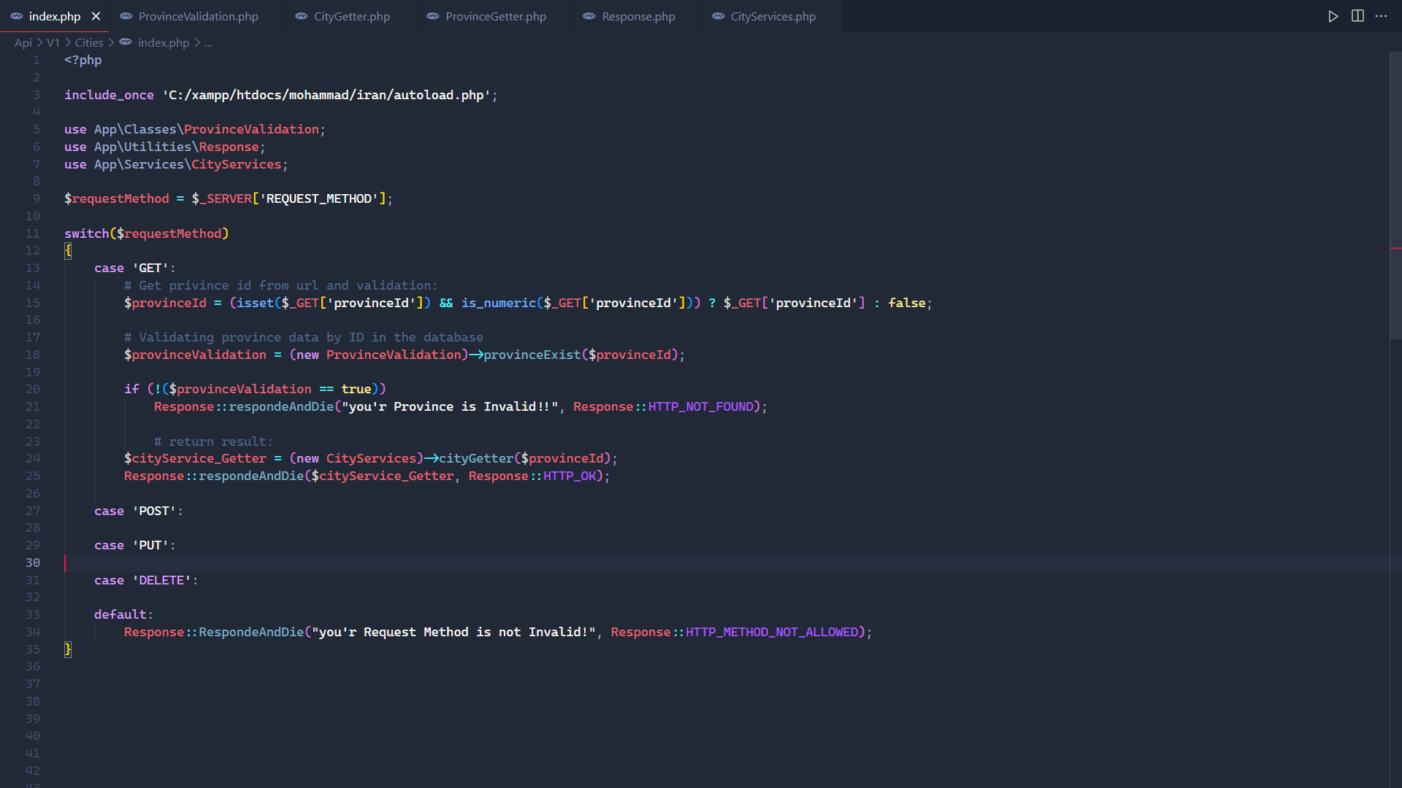Click the case 'DELETE' label
1402x788 pixels.
(x=146, y=580)
